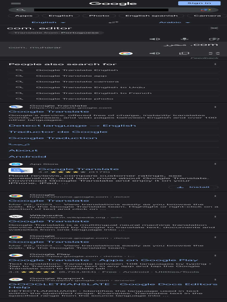The image size is (227, 302).
Task: Click the Feedback link
Action: [204, 58]
